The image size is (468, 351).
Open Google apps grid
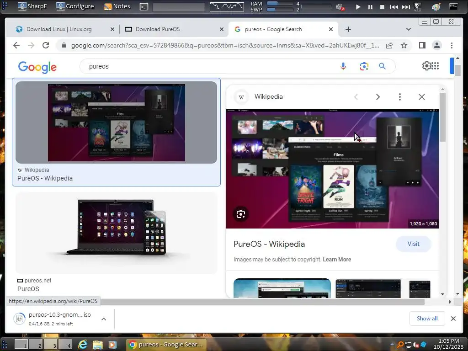(x=435, y=66)
